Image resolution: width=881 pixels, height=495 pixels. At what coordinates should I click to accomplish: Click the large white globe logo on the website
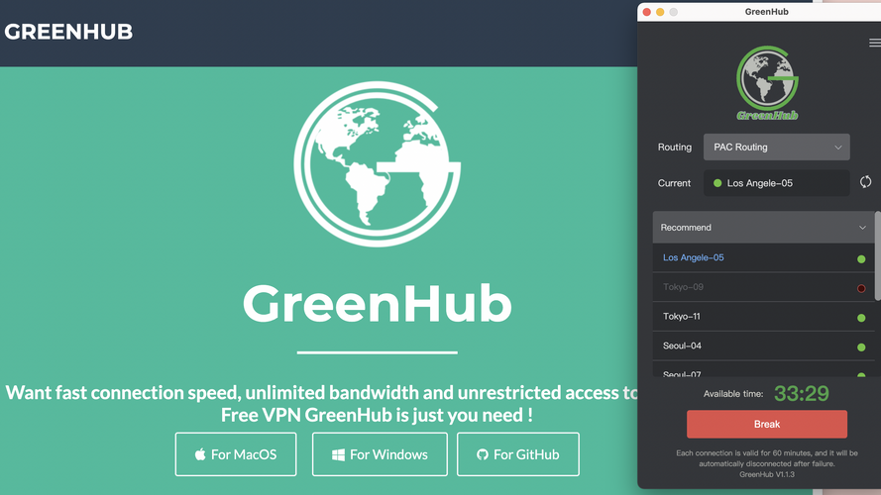(377, 164)
